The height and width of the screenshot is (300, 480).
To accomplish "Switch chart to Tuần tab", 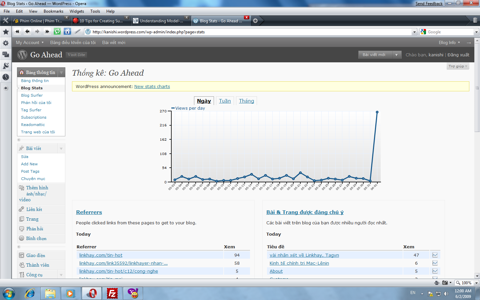I will pyautogui.click(x=225, y=101).
